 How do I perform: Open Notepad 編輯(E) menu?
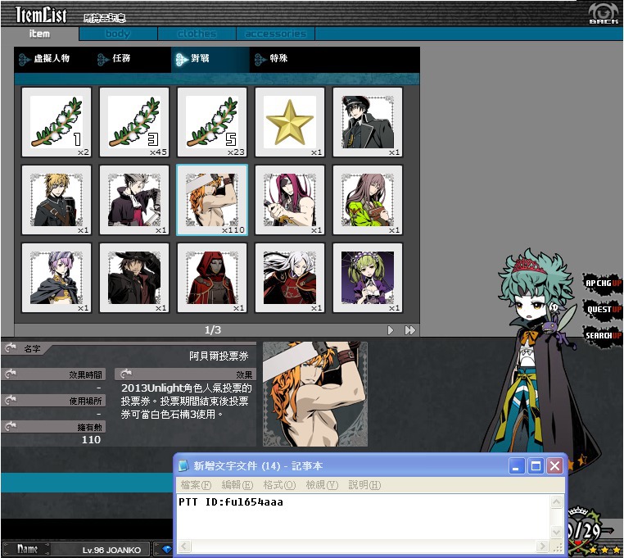(237, 485)
